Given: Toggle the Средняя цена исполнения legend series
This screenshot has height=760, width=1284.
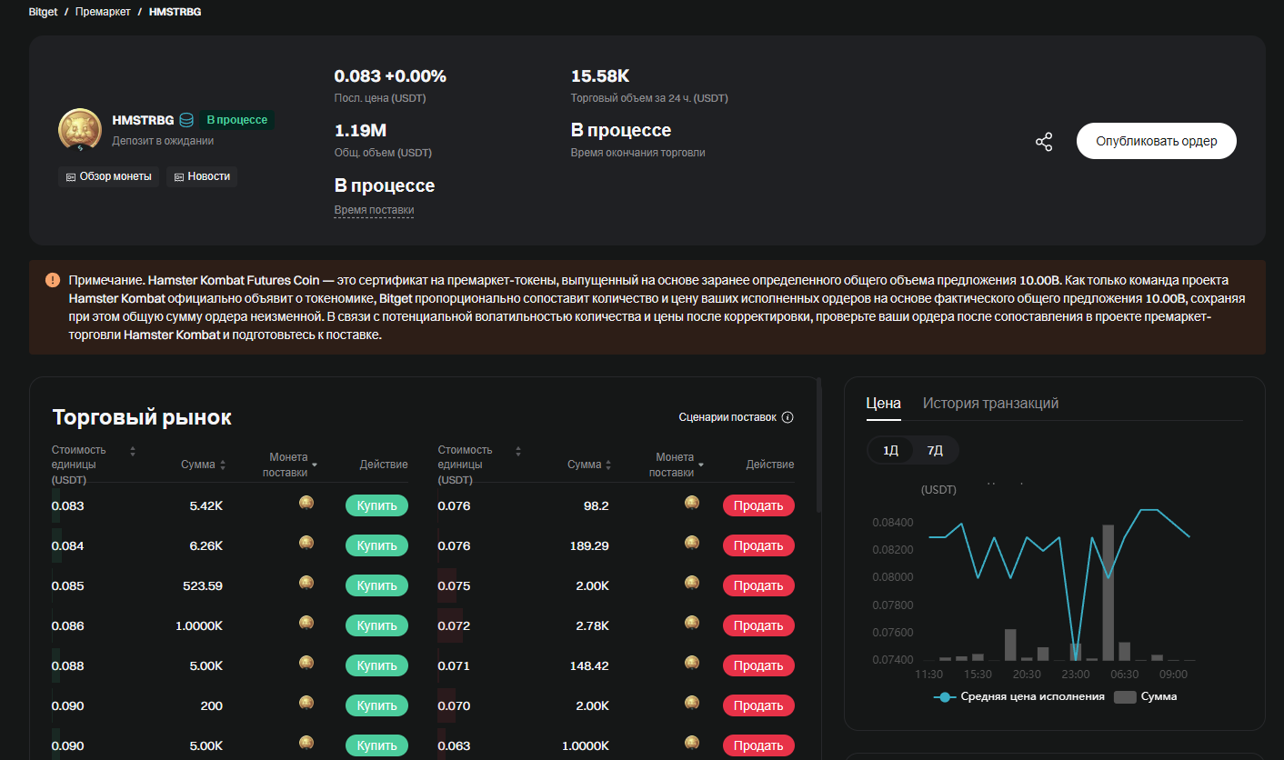Looking at the screenshot, I should (1019, 696).
